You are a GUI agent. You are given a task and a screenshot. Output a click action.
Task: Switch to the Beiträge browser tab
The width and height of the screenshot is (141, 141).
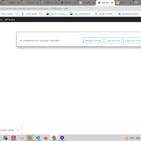[68, 3]
